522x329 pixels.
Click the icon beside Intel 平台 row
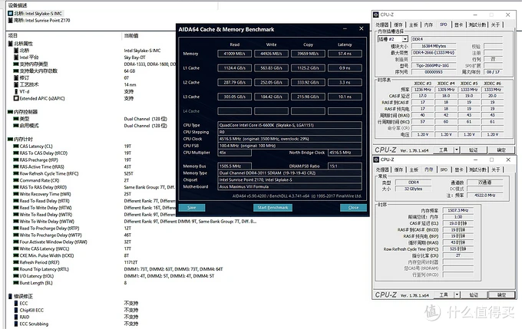[x=16, y=58]
